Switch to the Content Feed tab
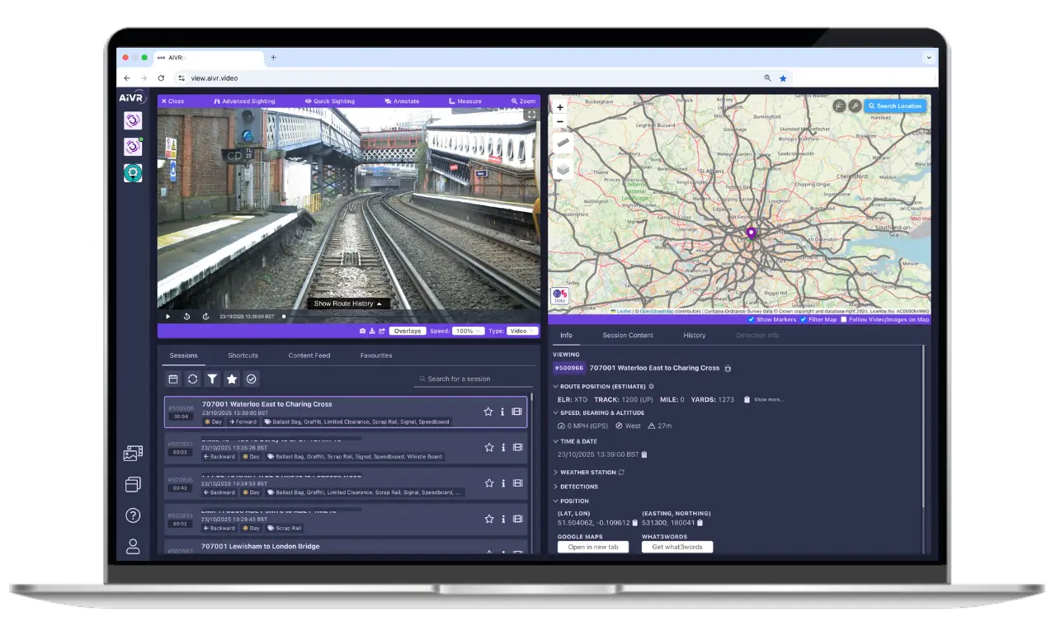Viewport: 1056px width, 640px height. pyautogui.click(x=309, y=355)
